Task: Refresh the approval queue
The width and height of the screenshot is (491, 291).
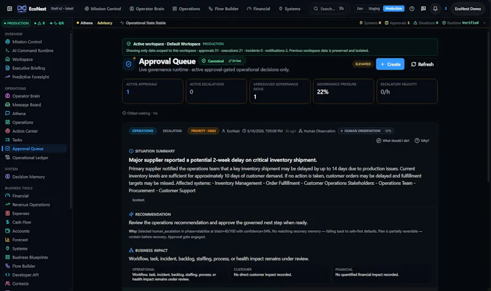Action: (422, 64)
